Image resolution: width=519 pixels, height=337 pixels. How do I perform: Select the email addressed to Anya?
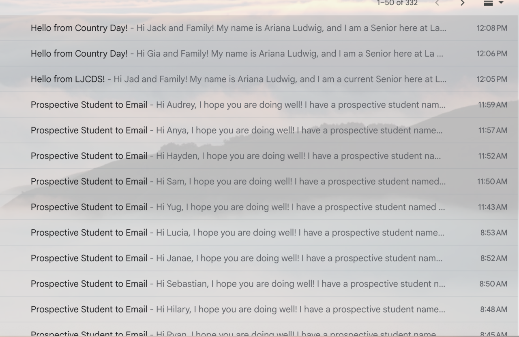(238, 130)
